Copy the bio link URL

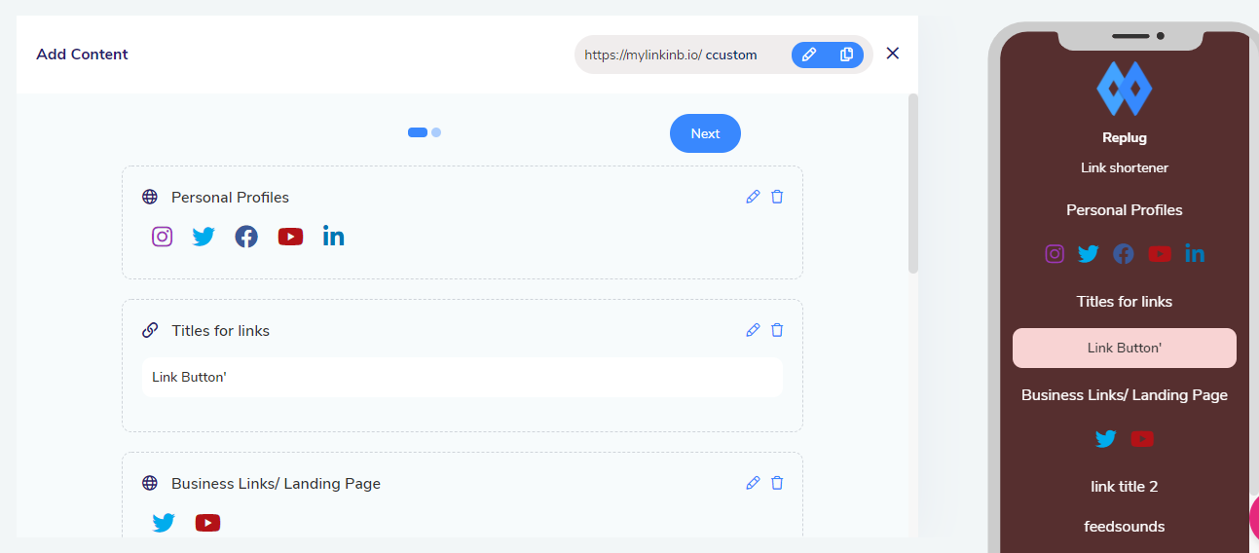coord(846,55)
